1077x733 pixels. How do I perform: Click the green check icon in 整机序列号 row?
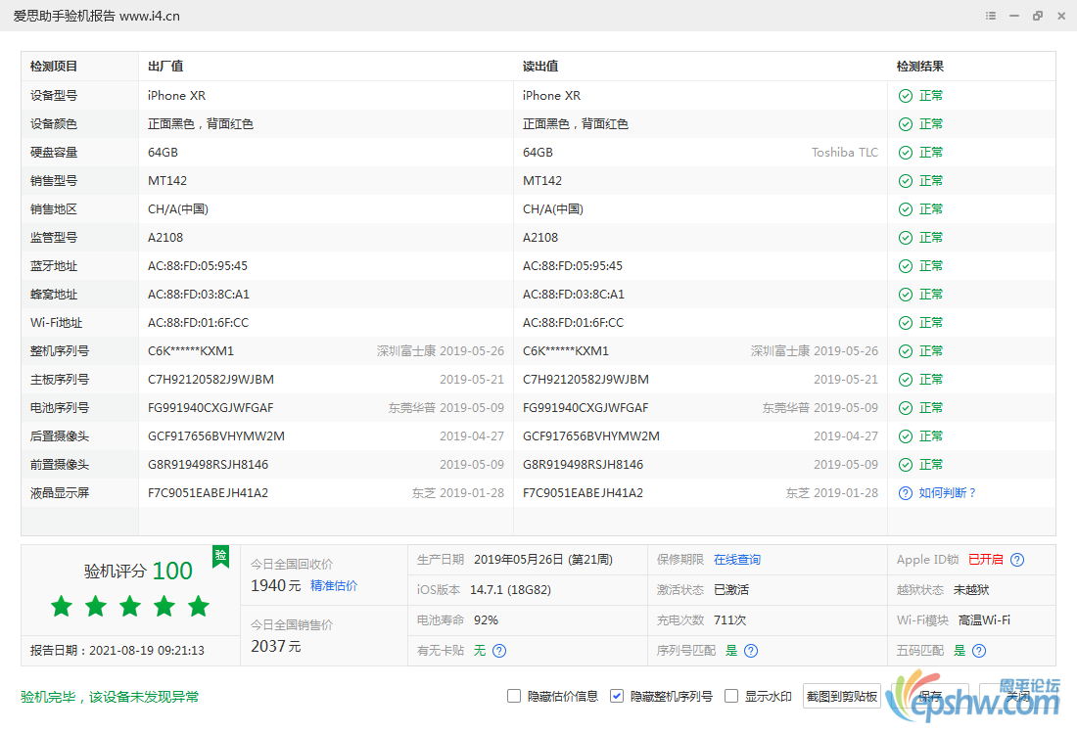click(906, 351)
